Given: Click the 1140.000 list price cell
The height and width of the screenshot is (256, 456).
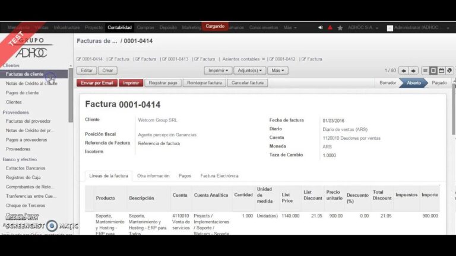Looking at the screenshot, I should click(290, 216).
